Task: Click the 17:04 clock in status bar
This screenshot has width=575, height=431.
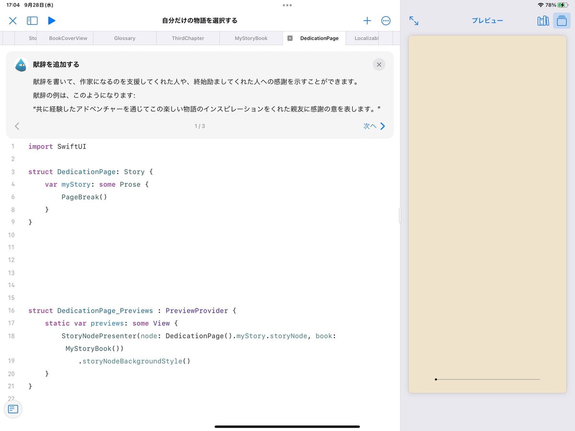Action: [x=13, y=5]
